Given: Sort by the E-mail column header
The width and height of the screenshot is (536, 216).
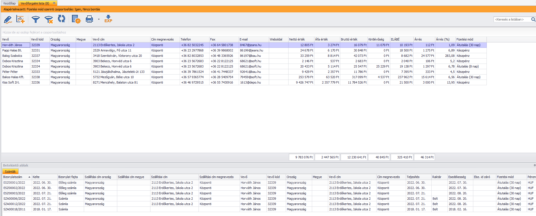Looking at the screenshot, I should point(254,39).
